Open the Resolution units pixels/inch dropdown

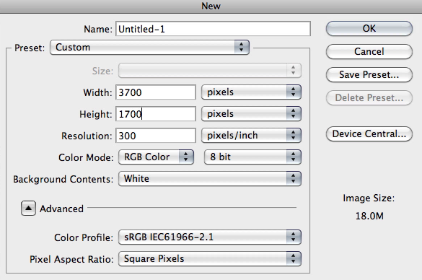pos(251,135)
